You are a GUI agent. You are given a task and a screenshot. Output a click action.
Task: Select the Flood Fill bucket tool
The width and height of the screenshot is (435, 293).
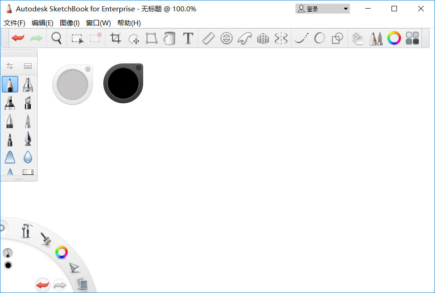[169, 38]
